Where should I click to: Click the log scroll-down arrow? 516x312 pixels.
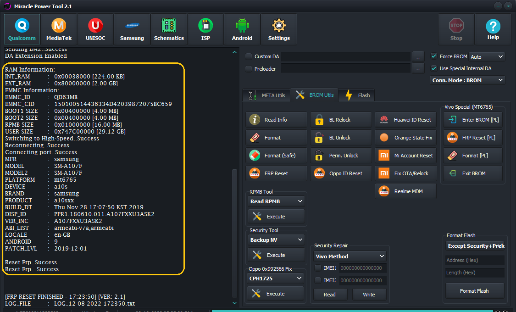point(235,303)
